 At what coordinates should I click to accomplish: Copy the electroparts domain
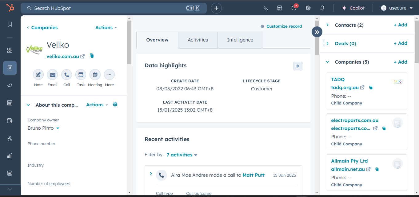point(384,128)
